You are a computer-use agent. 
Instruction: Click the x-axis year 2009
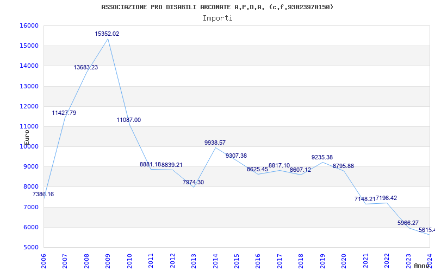tap(108, 261)
